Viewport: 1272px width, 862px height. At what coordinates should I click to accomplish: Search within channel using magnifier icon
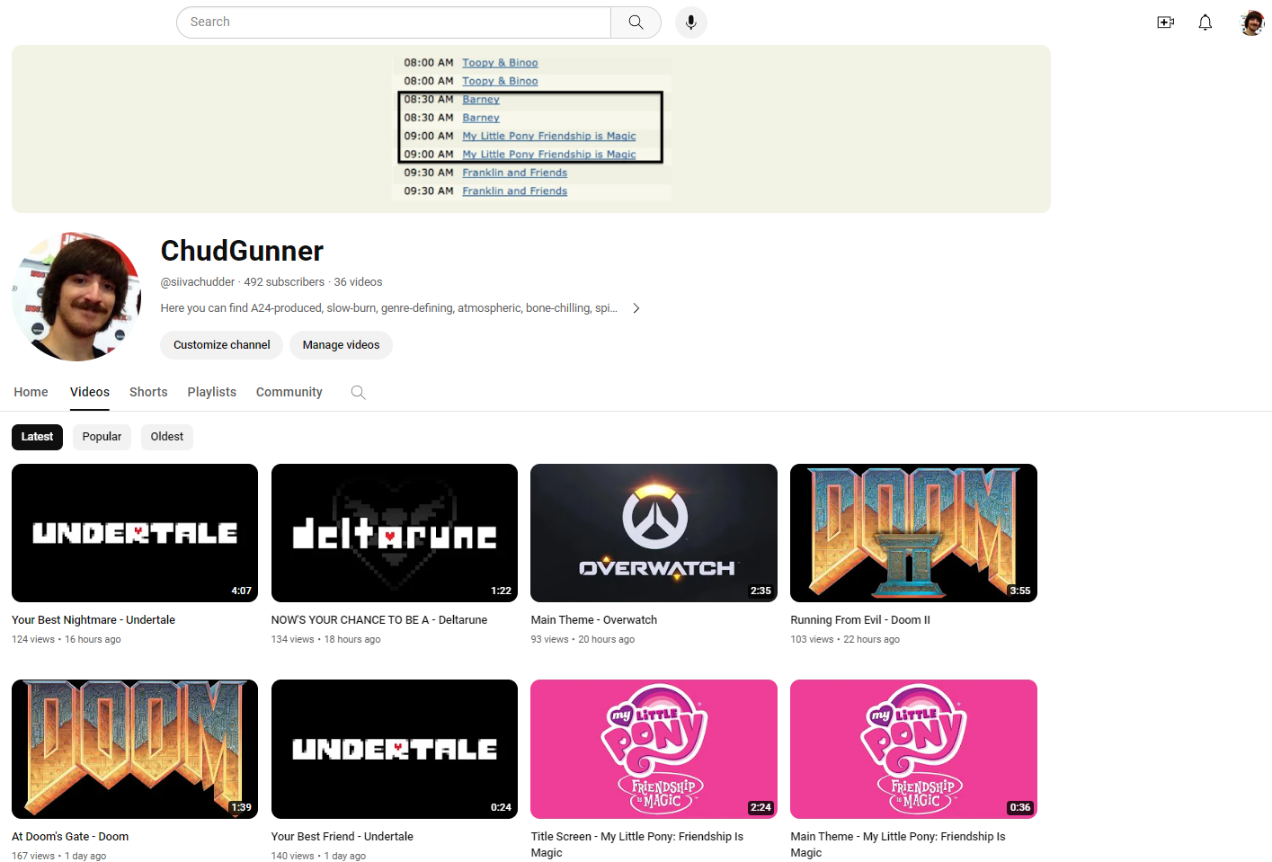point(358,392)
